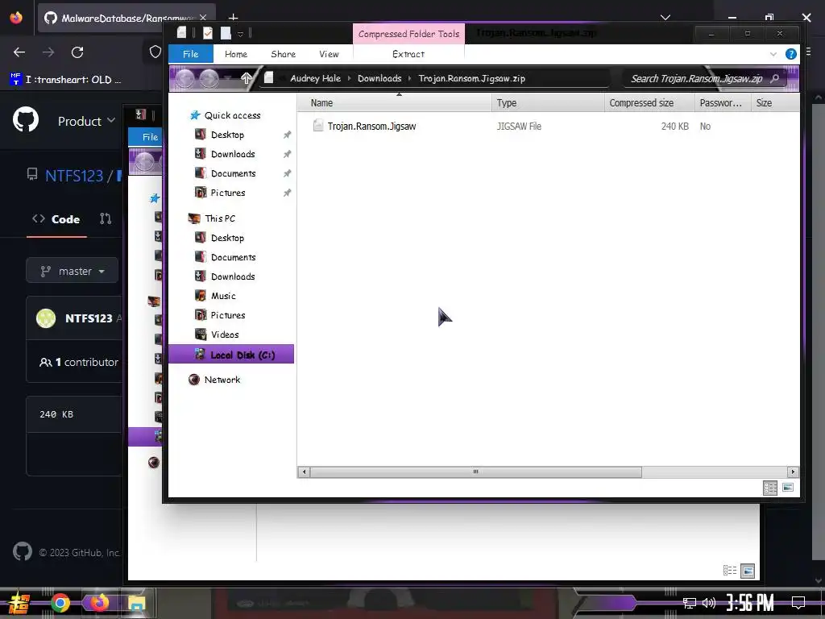Open the GitHub Product dropdown menu
This screenshot has height=619, width=825.
(86, 121)
